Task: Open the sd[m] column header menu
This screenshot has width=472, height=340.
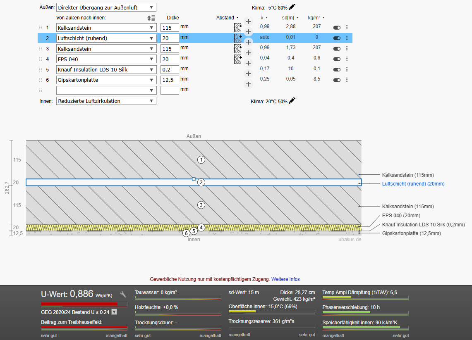Action: [x=290, y=18]
